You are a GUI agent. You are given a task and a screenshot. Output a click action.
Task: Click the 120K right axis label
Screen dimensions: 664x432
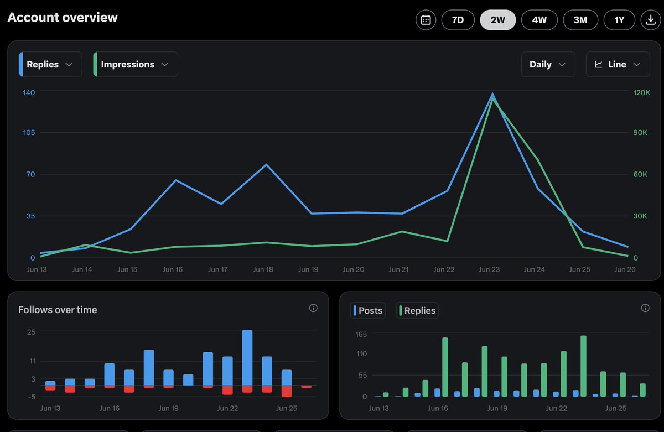(642, 92)
